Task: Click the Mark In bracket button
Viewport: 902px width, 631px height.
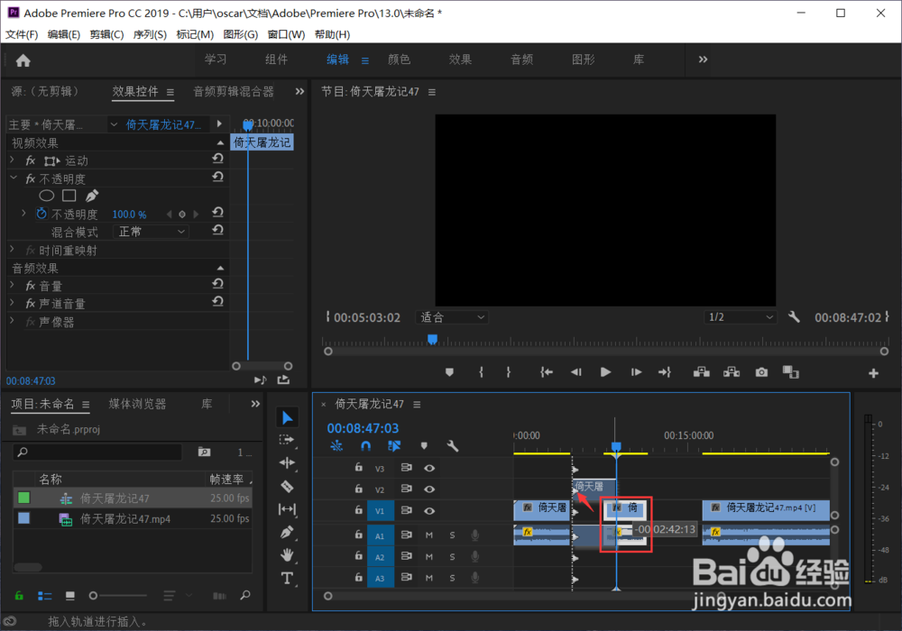Action: click(482, 372)
